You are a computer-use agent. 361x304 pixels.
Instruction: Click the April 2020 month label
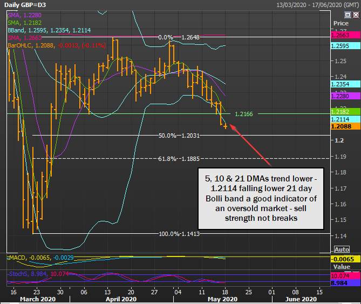121,299
